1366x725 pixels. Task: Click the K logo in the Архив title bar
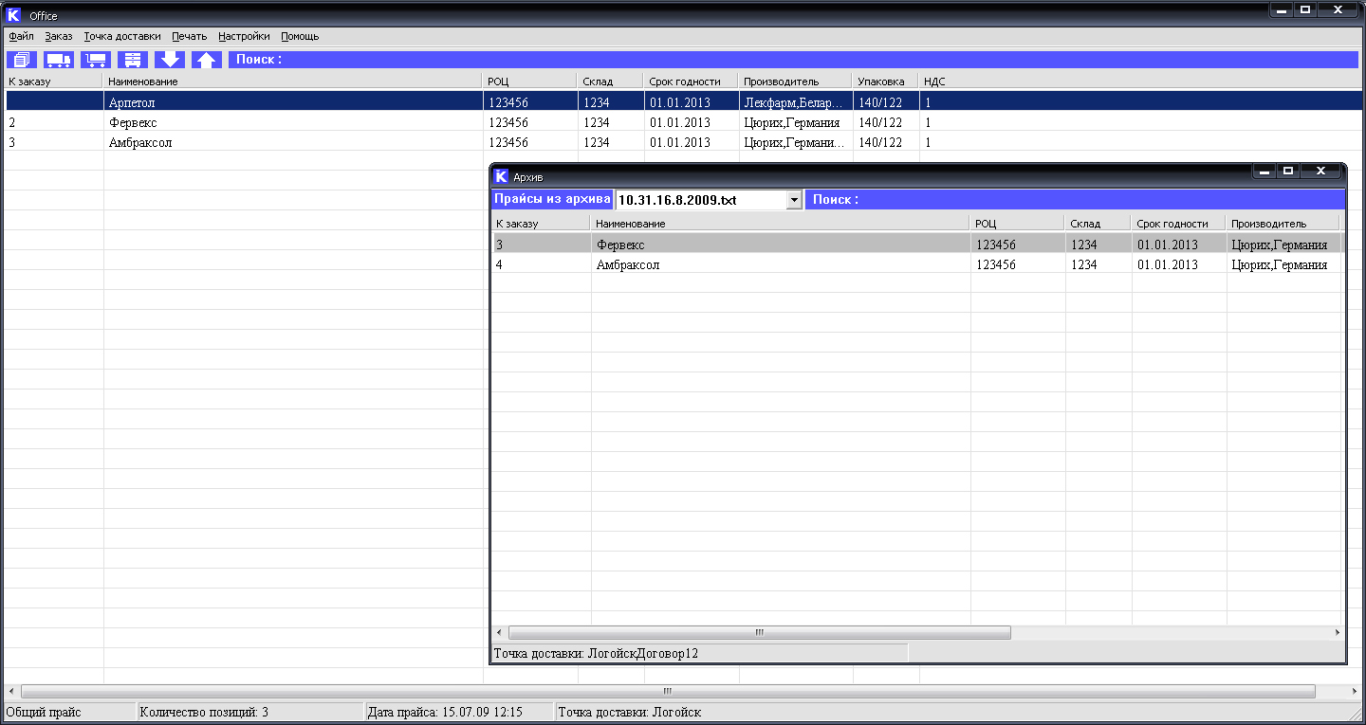tap(501, 176)
